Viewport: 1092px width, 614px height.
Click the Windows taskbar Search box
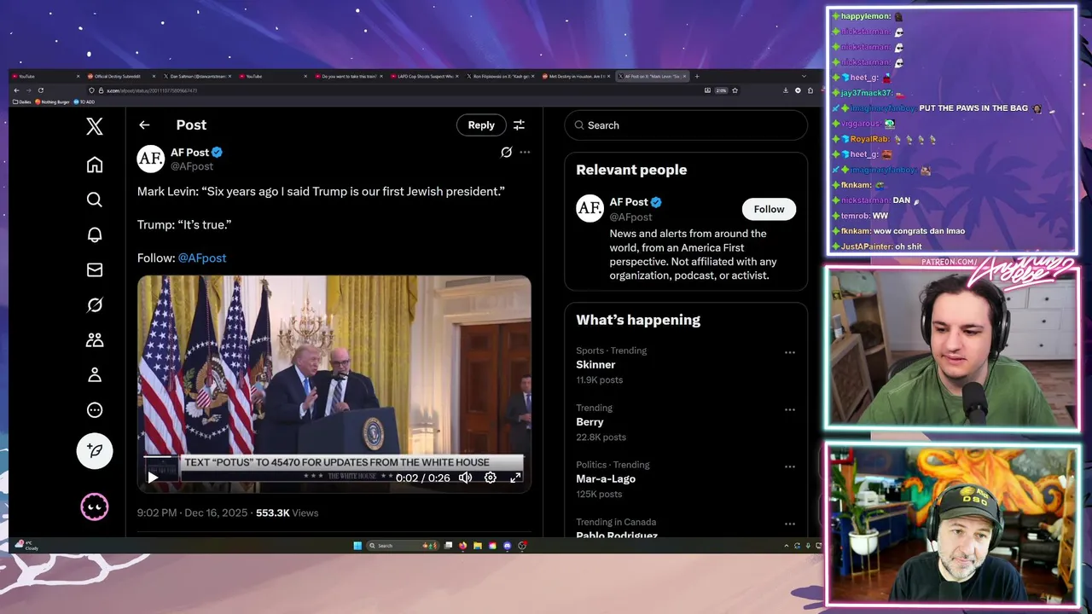[402, 546]
